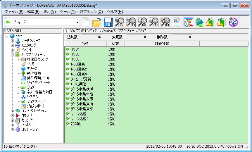The width and height of the screenshot is (252, 152).
Task: Expand the コンフィグレーション node
Action: [12, 111]
